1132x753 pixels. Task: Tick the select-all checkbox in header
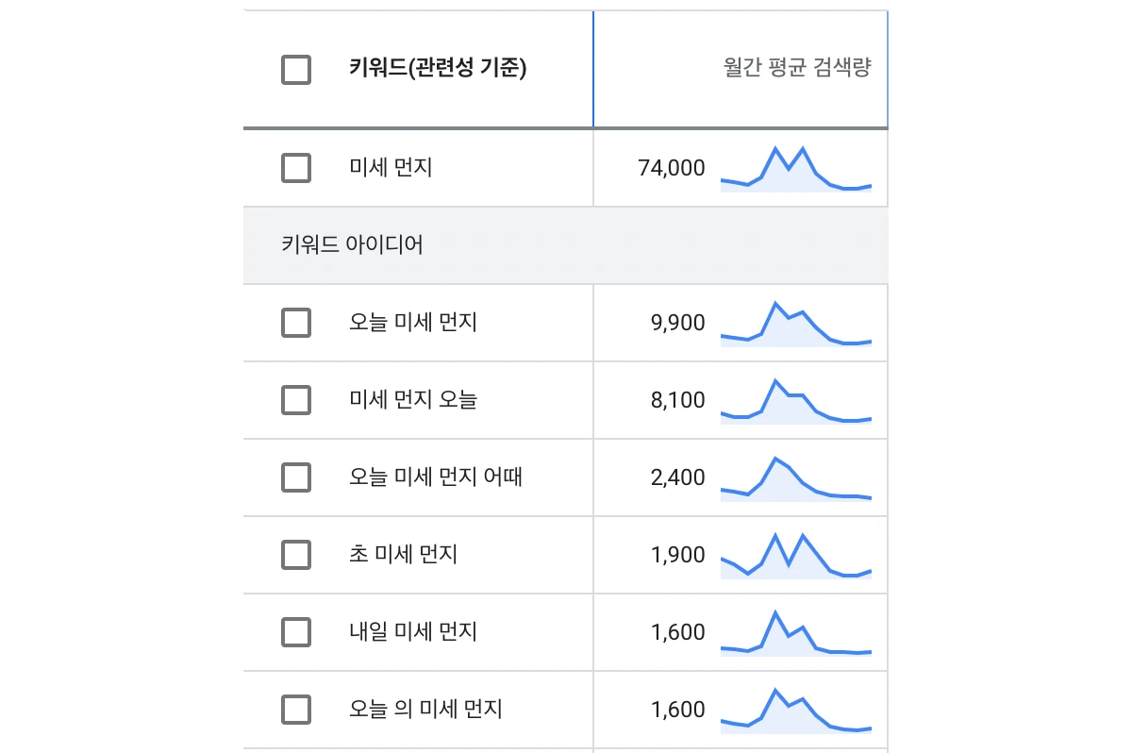[x=296, y=70]
